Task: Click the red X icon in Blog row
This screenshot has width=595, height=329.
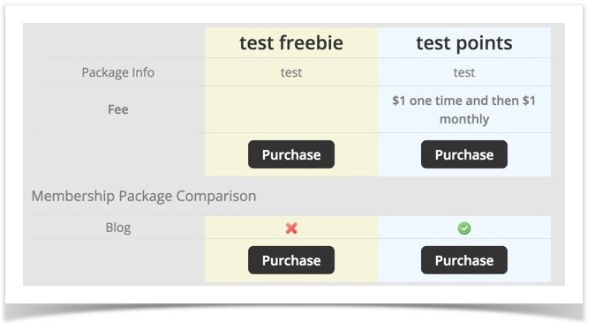Action: click(x=291, y=228)
